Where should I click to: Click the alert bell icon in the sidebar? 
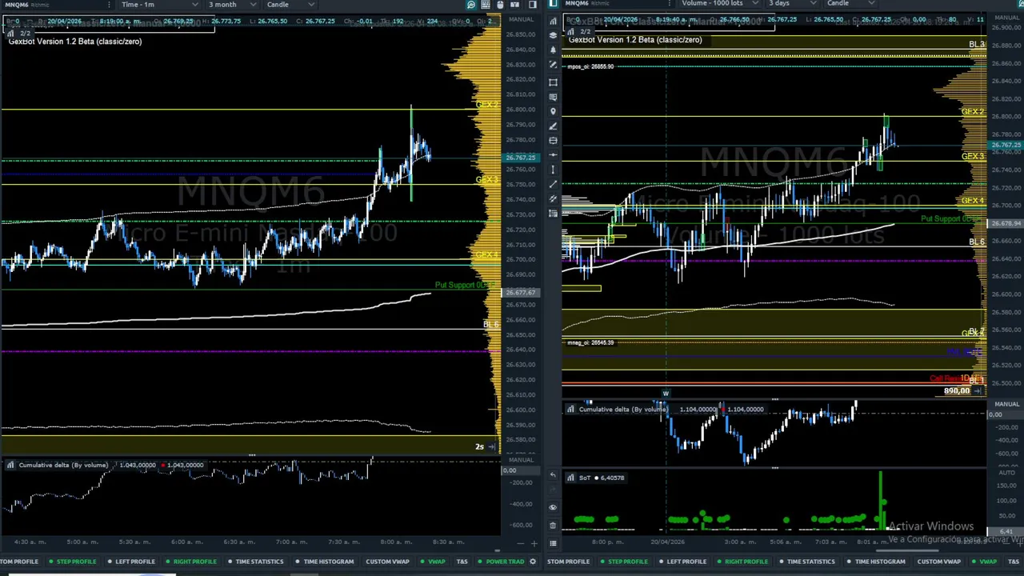coord(553,50)
